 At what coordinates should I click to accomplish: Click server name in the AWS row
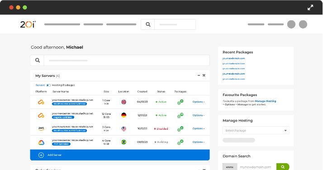click(72, 127)
